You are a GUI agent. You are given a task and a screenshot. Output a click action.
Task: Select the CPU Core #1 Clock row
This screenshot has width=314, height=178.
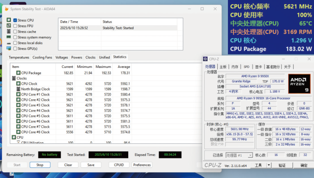tap(35, 94)
